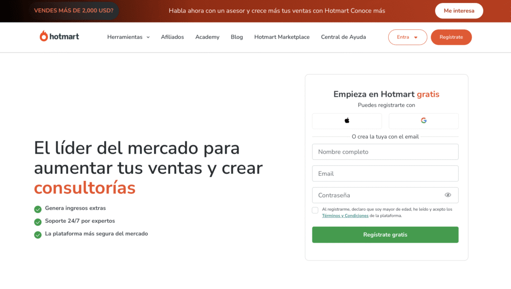
Task: Click the green Regístrate gratis button
Action: pos(385,235)
